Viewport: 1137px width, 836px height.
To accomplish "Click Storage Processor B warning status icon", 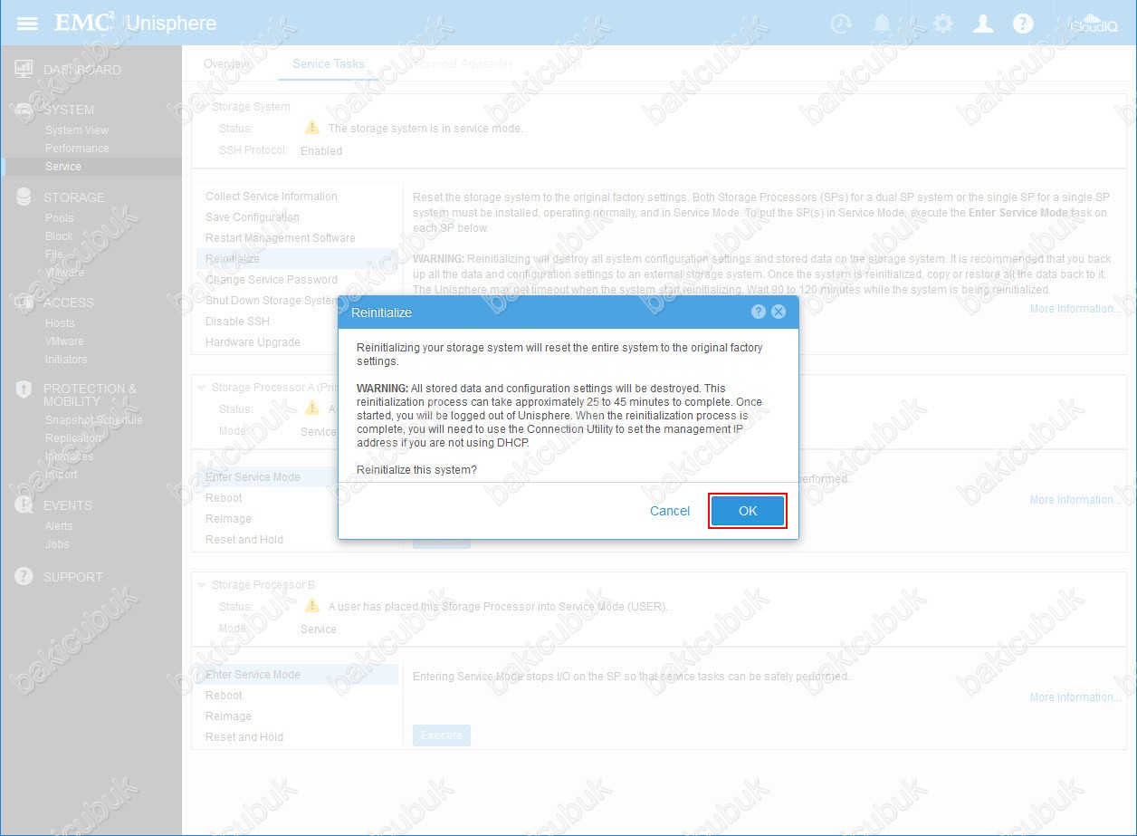I will (312, 606).
